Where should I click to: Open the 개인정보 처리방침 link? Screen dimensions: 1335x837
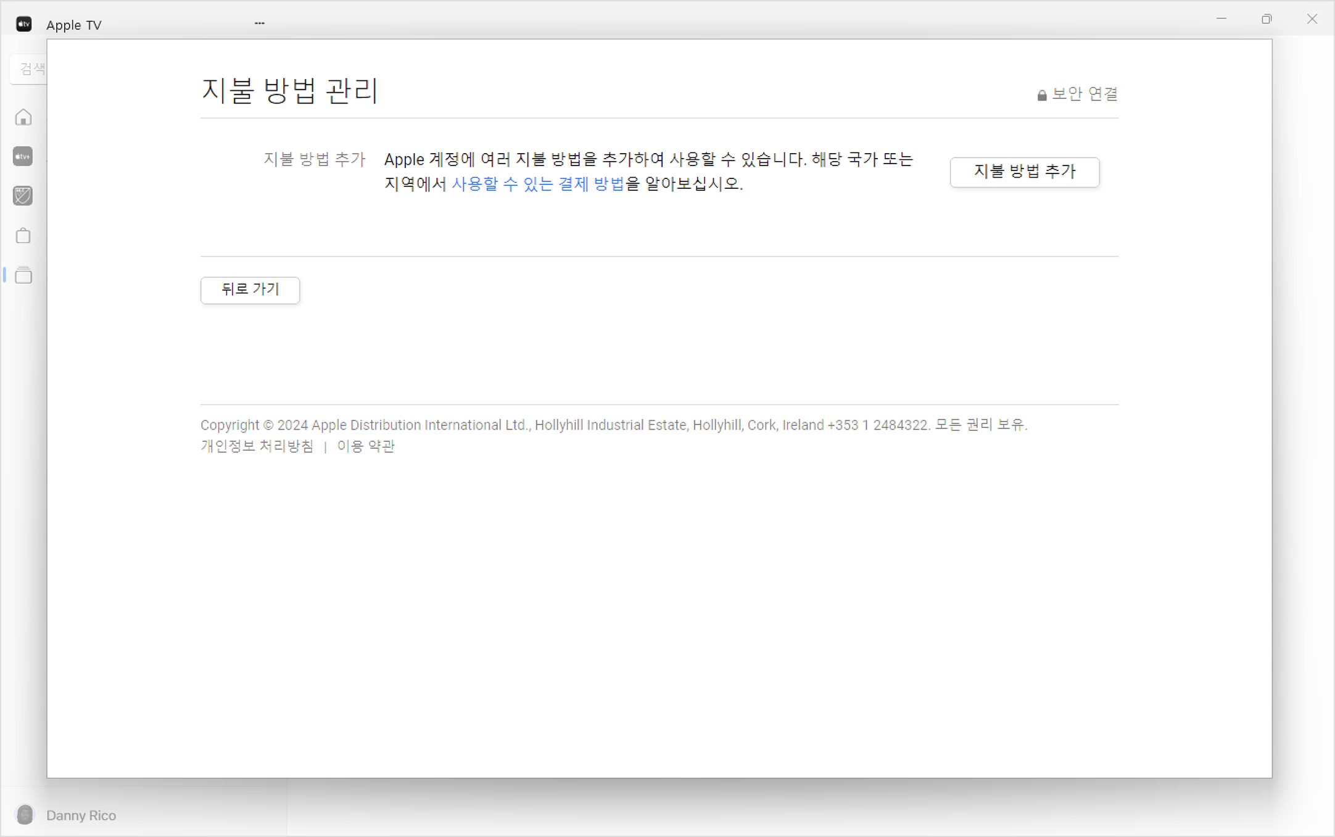click(x=257, y=446)
